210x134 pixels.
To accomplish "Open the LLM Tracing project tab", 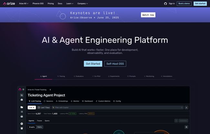I will (35, 101).
